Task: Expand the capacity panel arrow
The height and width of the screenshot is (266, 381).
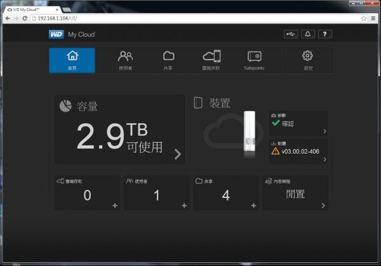Action: coord(178,154)
